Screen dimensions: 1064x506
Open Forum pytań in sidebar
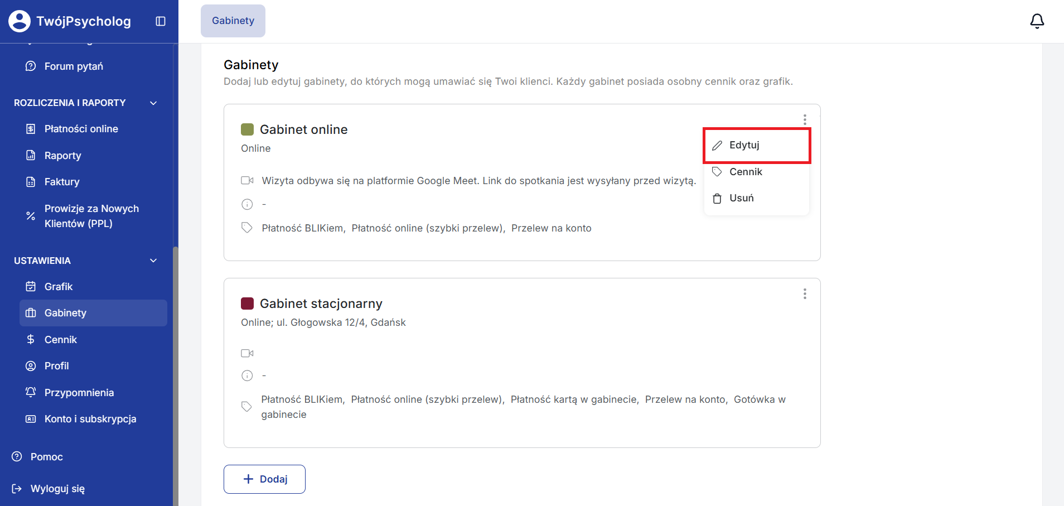[74, 66]
